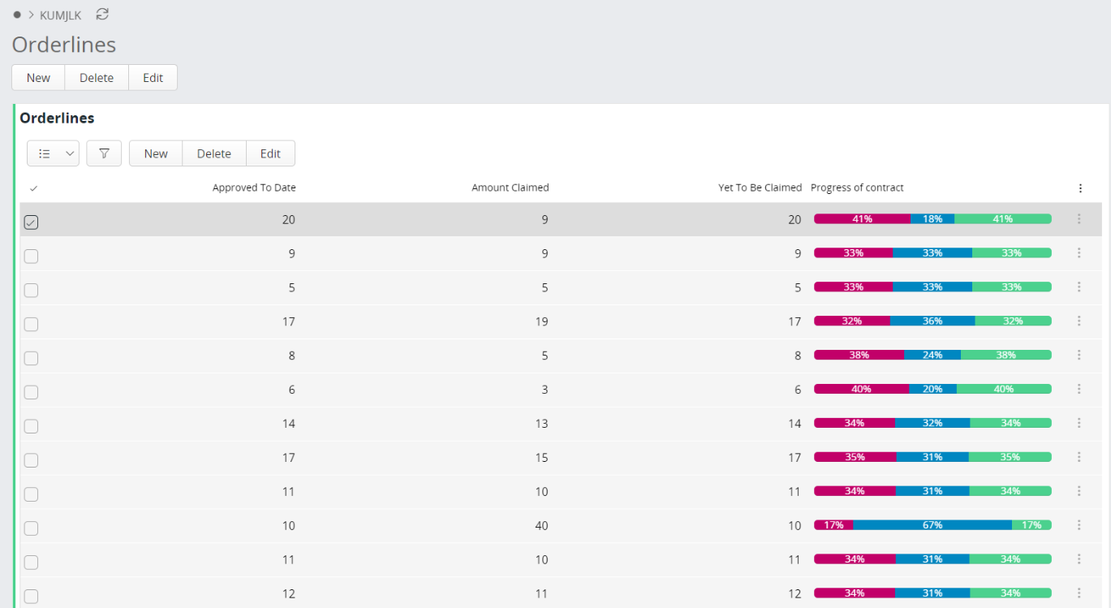Sort by Amount Claimed column header

point(510,188)
